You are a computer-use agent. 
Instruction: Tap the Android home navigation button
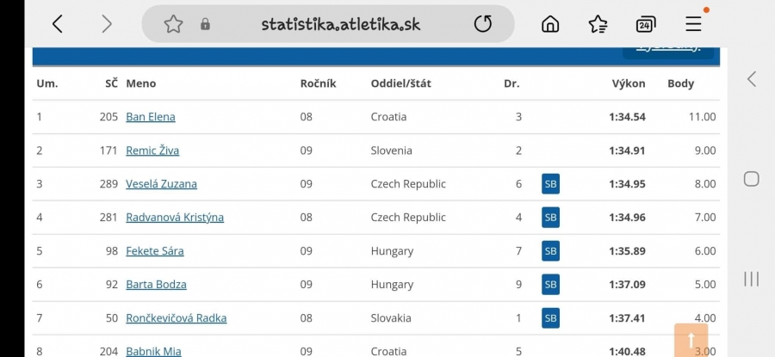[x=751, y=179]
